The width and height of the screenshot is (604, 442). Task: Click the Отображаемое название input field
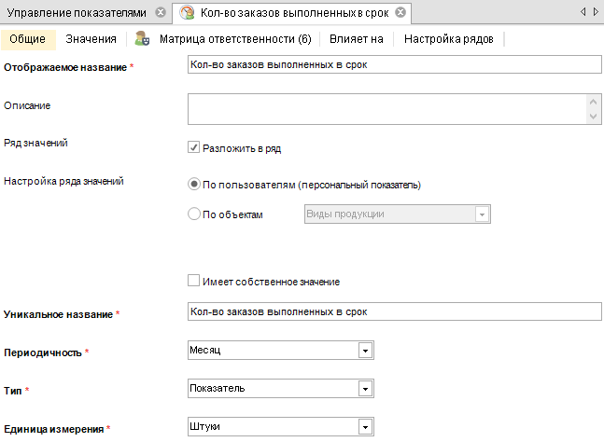click(x=393, y=65)
